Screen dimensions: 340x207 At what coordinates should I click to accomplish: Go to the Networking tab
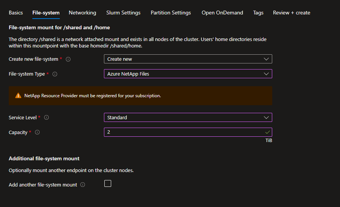coord(82,13)
